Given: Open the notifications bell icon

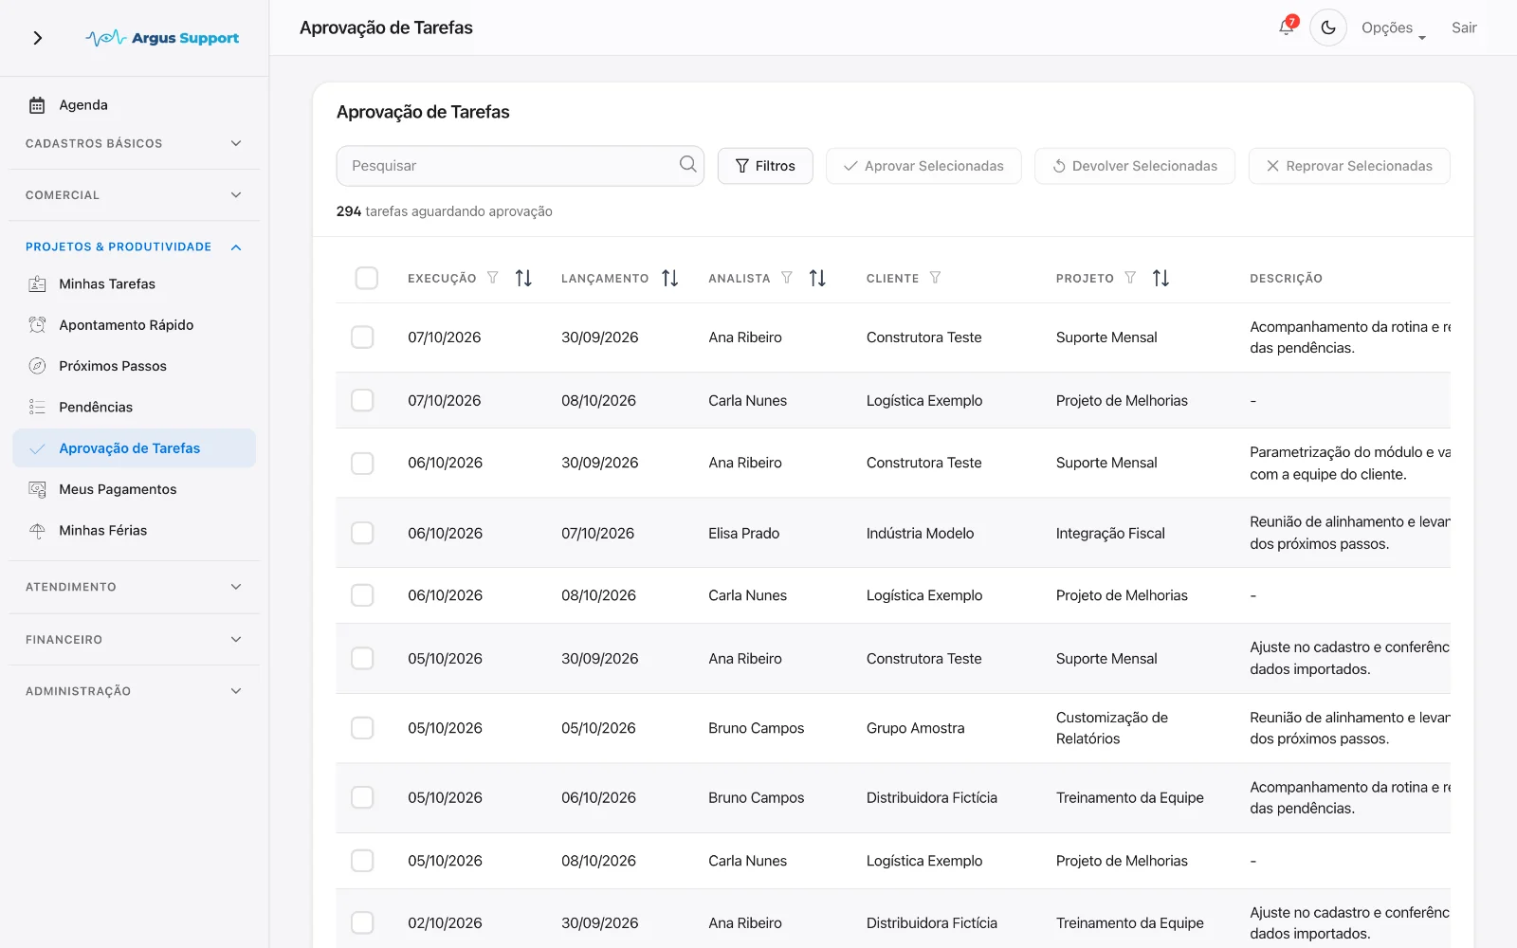Looking at the screenshot, I should point(1287,27).
